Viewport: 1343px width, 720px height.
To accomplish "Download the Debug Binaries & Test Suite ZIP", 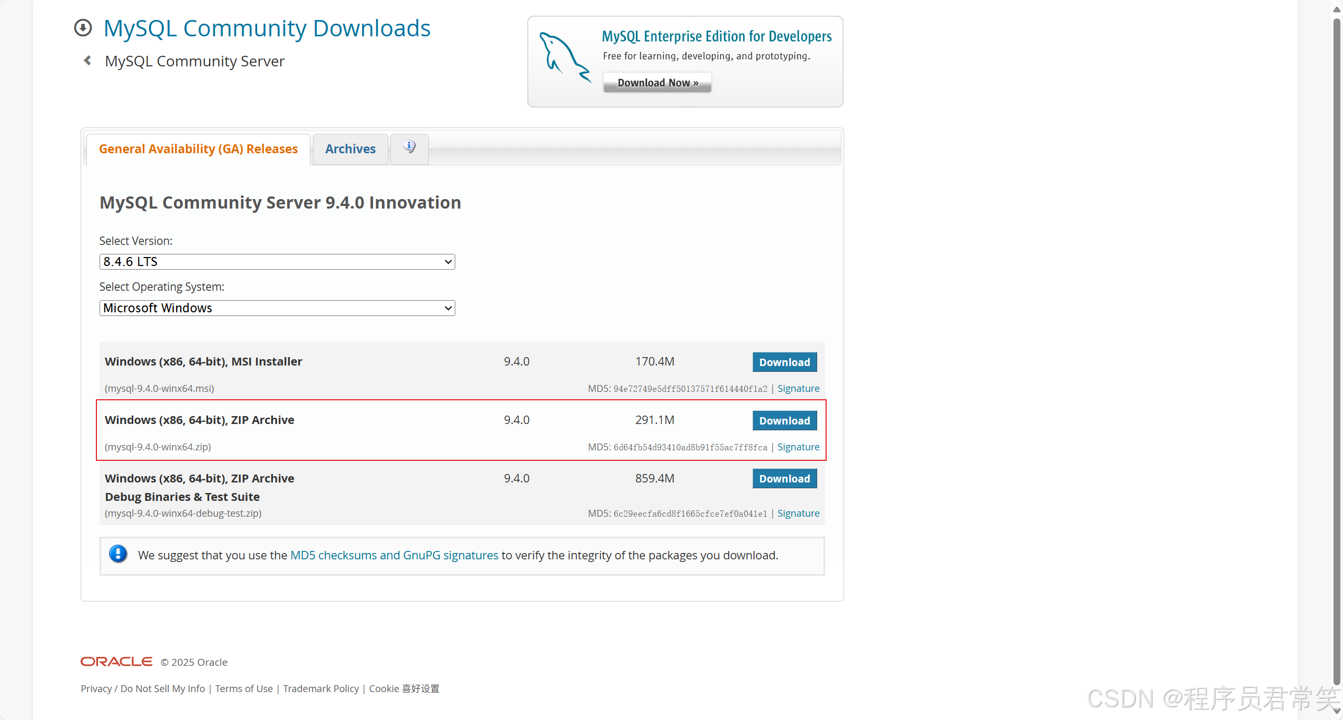I will tap(785, 478).
